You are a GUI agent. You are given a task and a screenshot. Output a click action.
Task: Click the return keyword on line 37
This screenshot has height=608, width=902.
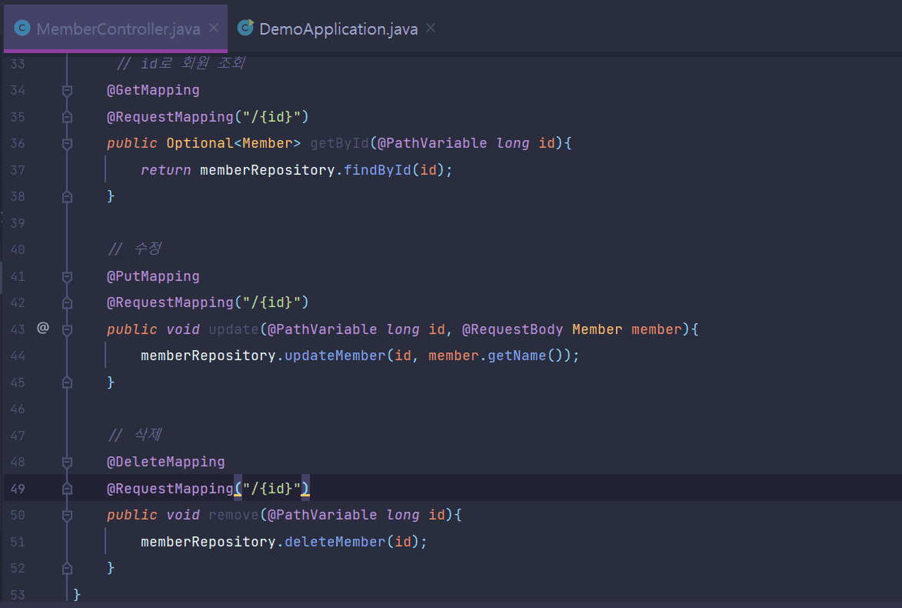[165, 170]
